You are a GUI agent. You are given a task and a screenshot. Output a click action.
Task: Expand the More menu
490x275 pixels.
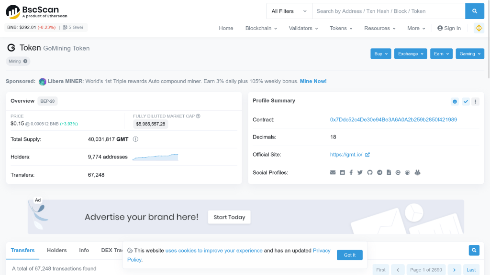click(416, 28)
